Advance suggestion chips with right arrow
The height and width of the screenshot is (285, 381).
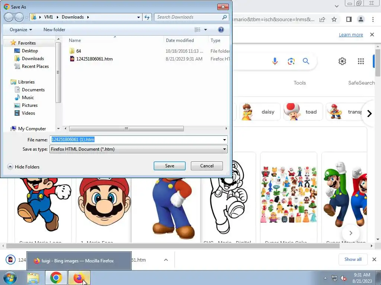click(369, 113)
